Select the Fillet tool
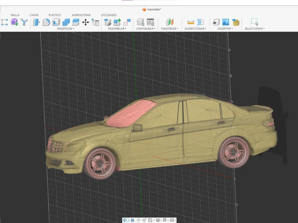Viewport: 298px width, 223px height. click(x=46, y=22)
